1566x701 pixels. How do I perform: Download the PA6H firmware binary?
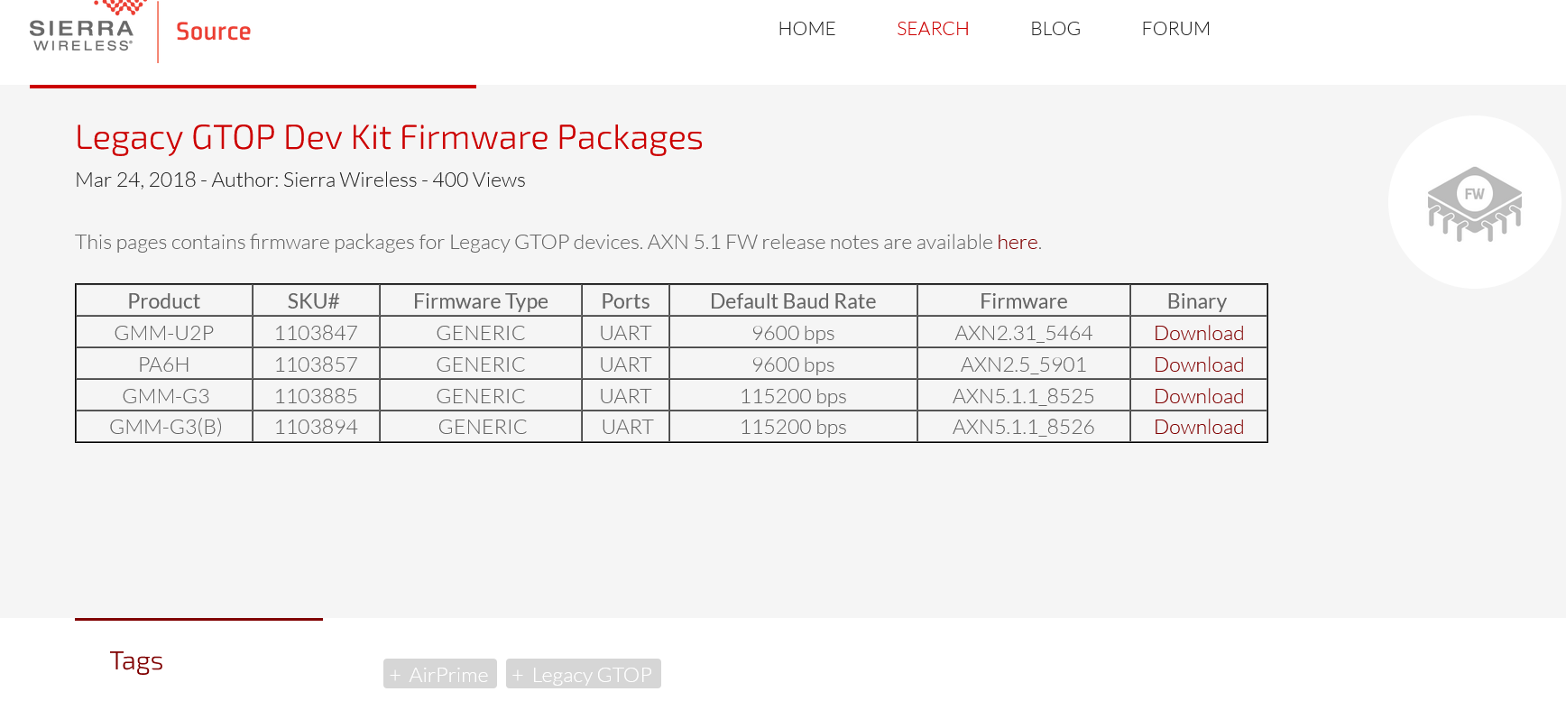(x=1198, y=364)
